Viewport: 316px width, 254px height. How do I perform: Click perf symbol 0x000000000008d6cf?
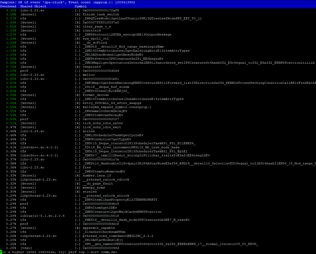point(101,224)
